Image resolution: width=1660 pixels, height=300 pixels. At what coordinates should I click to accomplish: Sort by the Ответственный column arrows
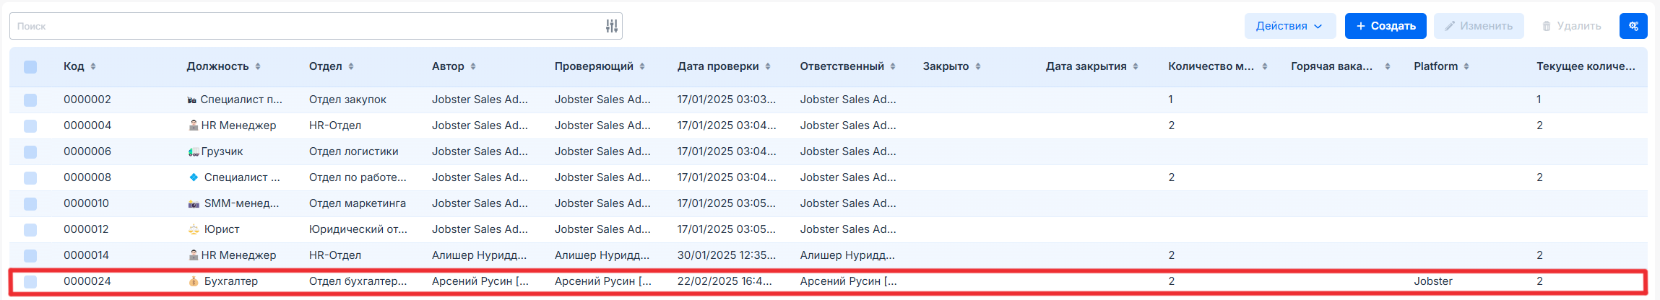click(893, 66)
